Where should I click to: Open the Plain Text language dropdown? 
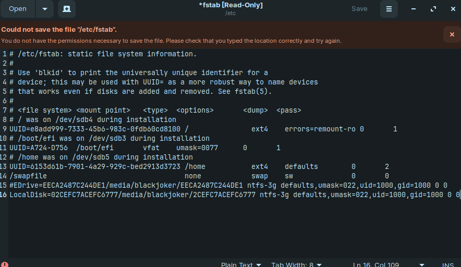241,264
